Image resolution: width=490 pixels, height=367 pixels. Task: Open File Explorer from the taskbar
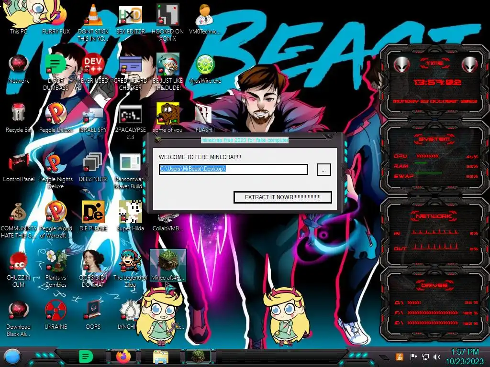161,357
